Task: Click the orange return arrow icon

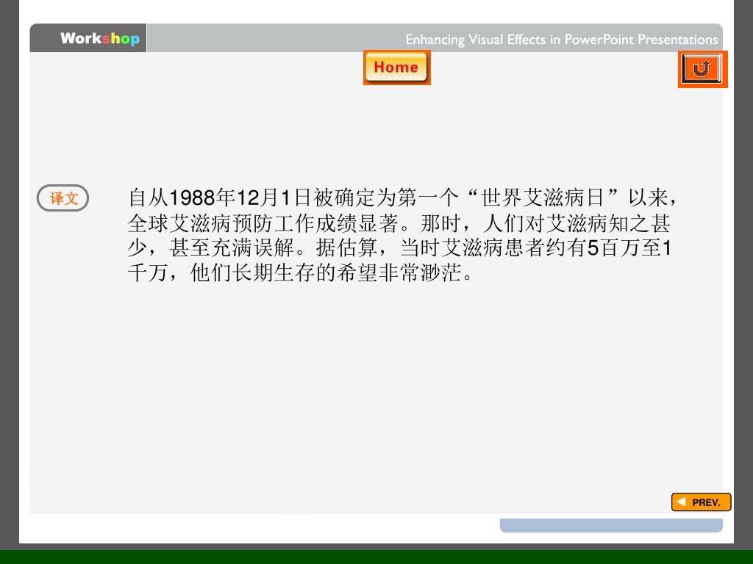Action: [x=702, y=69]
